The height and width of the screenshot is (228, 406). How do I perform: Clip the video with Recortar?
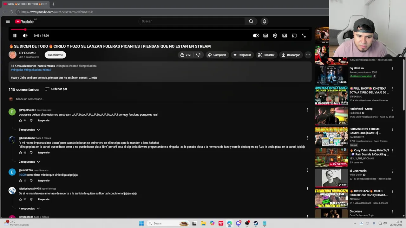tap(266, 55)
